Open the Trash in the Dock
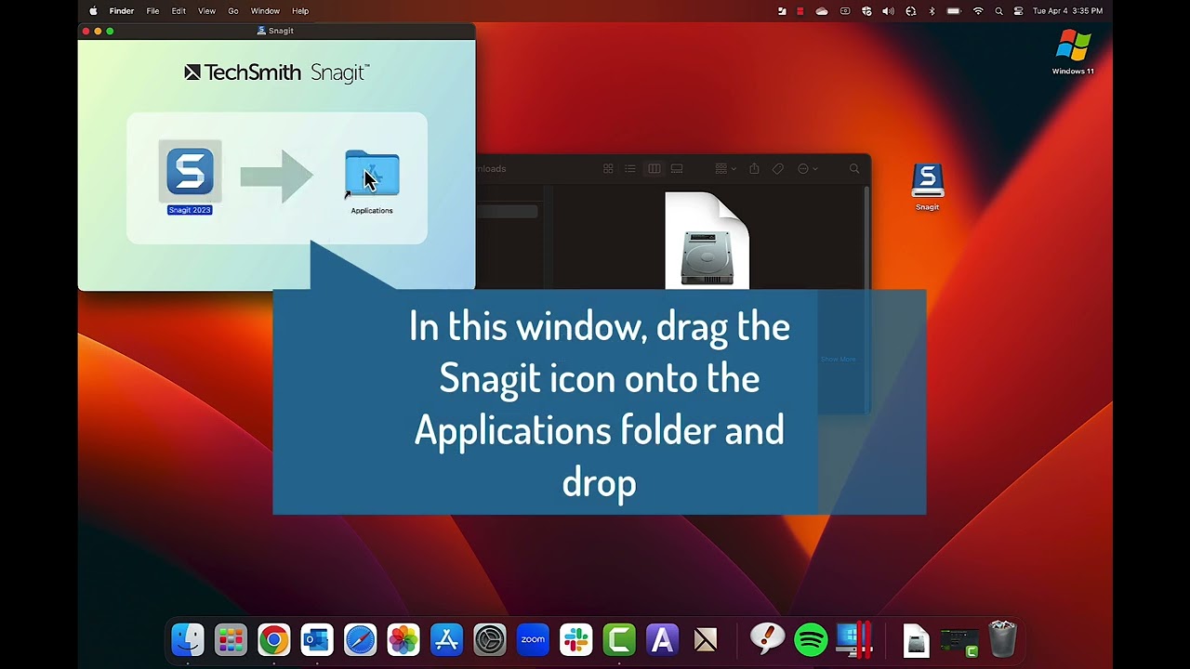Image resolution: width=1190 pixels, height=669 pixels. (1002, 639)
